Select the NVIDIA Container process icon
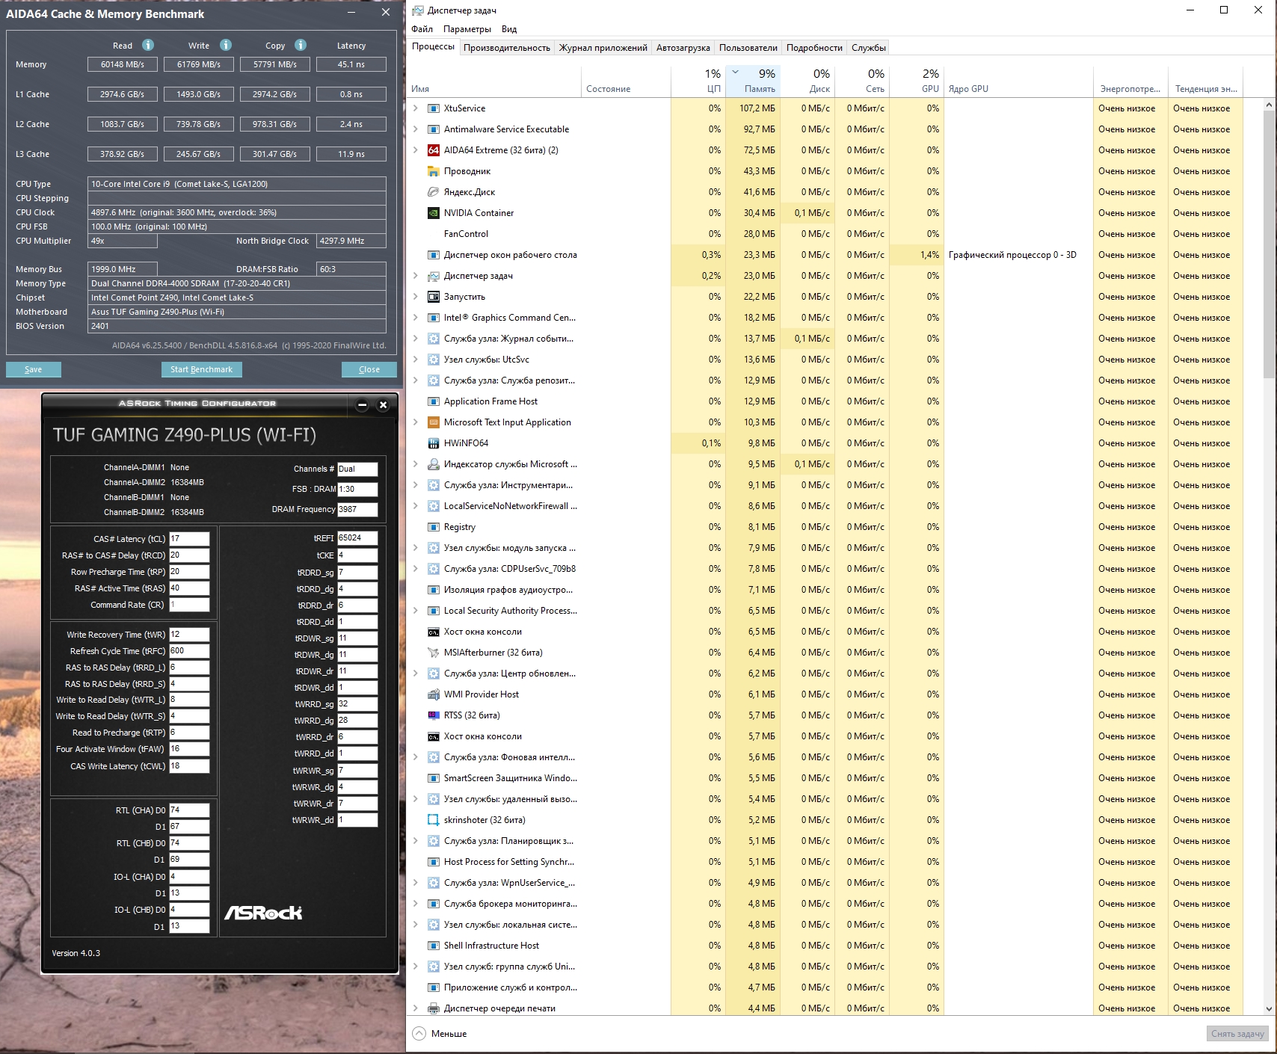Screen dimensions: 1277x1054 click(x=433, y=213)
